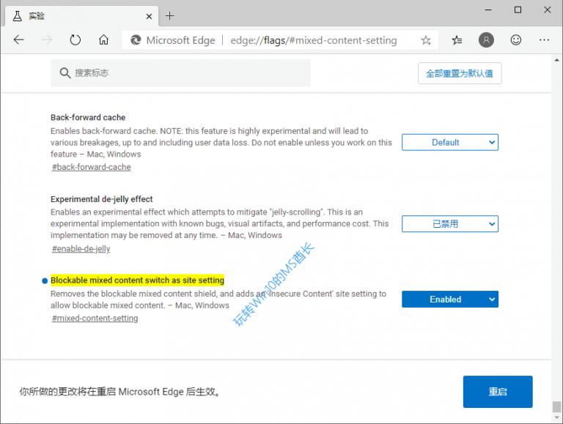Open the home page
This screenshot has height=424, width=563.
103,40
